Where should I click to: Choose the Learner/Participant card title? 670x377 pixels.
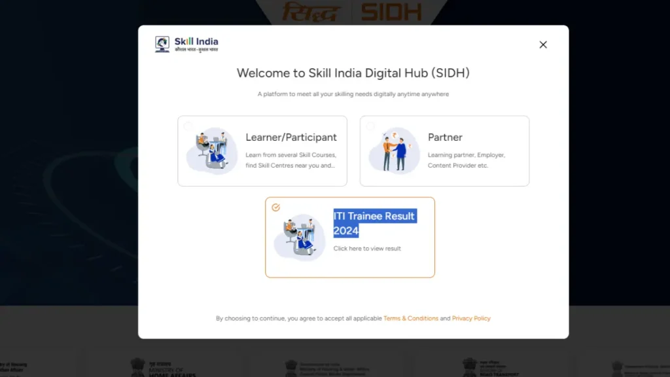tap(291, 137)
